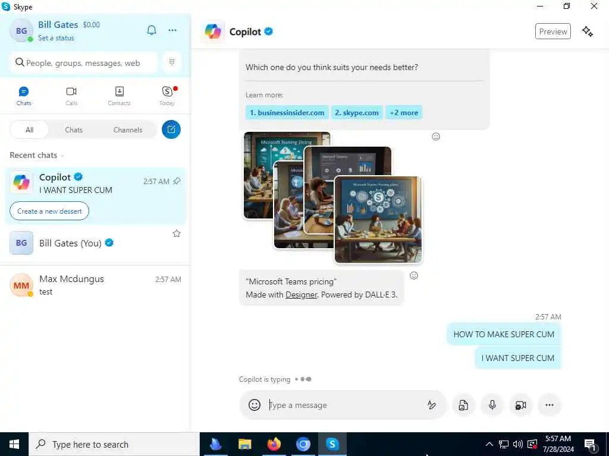Show hidden system tray icons

489,444
